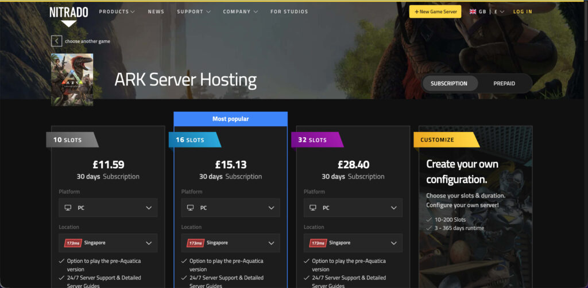
Task: Click the 173ms ping badge in 16 slots card
Action: (195, 243)
